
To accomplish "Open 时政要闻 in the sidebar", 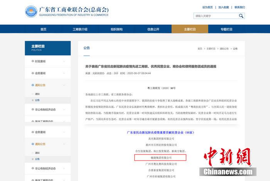I will pos(40,61).
